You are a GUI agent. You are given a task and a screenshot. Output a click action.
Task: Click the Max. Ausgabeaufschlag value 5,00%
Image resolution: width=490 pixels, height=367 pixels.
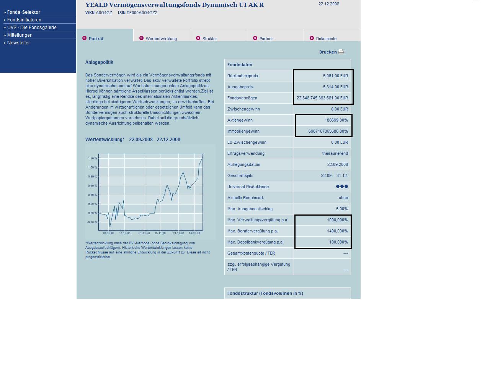pos(342,209)
